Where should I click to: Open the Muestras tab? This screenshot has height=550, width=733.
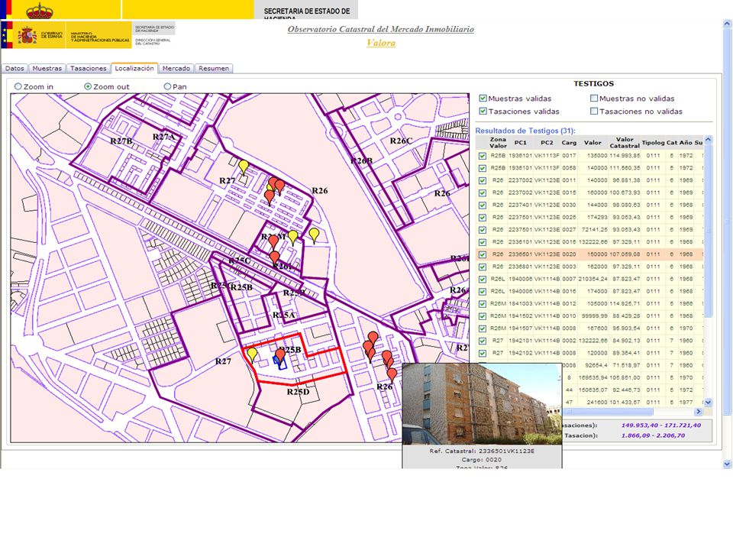pos(47,68)
